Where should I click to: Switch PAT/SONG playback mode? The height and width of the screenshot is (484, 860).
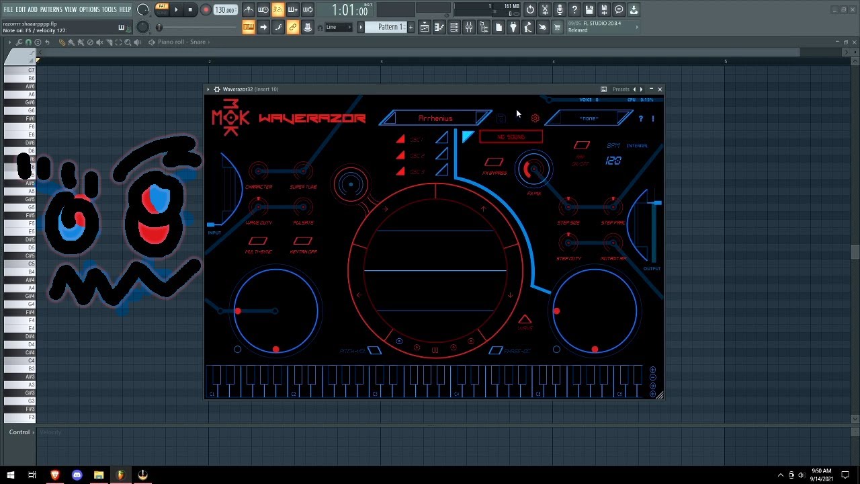click(x=161, y=9)
